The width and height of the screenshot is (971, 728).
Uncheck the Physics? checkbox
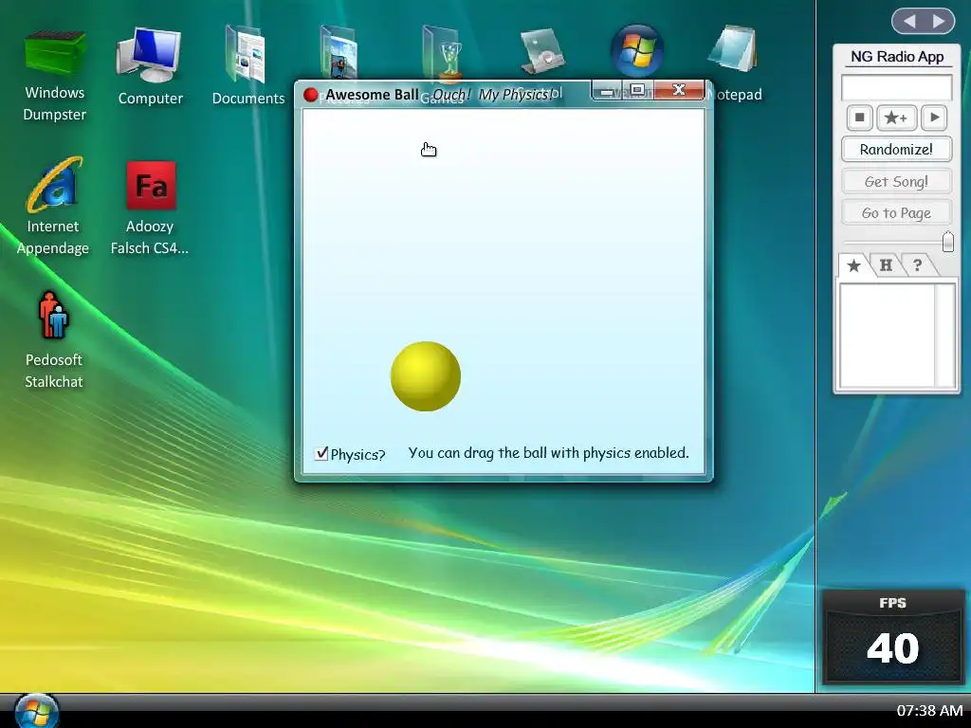[321, 453]
